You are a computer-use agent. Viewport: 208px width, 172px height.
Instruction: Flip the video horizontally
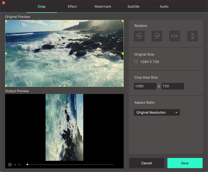[x=174, y=36]
